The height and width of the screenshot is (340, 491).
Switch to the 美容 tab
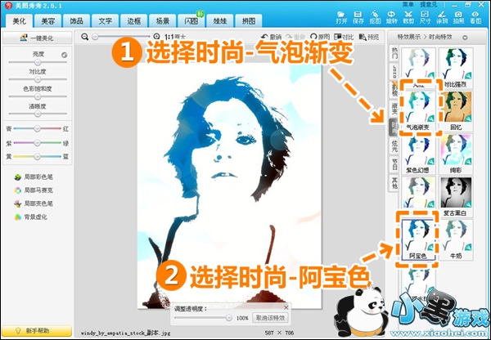point(48,21)
